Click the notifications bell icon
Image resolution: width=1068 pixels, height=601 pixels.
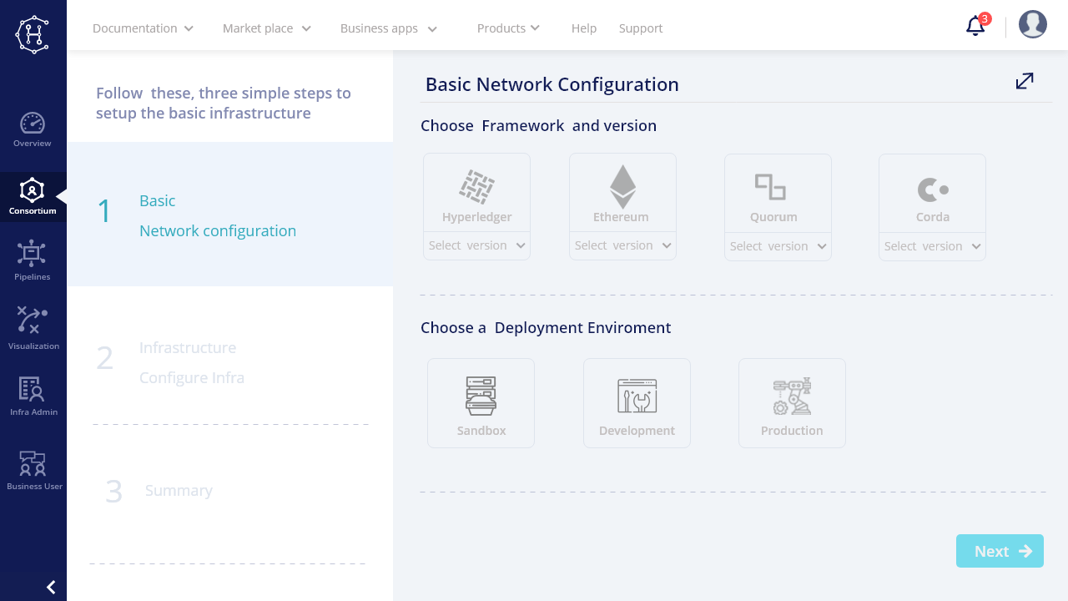click(975, 27)
